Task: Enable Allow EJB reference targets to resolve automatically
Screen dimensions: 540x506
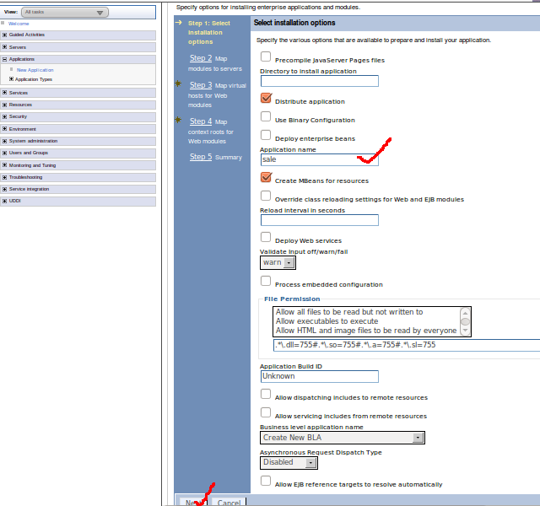Action: click(266, 481)
